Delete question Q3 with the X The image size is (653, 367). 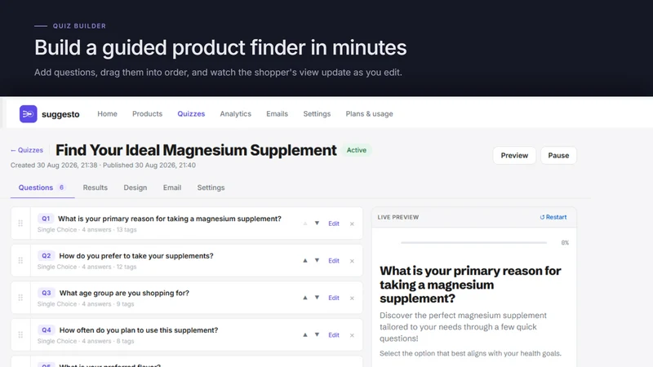tap(352, 298)
